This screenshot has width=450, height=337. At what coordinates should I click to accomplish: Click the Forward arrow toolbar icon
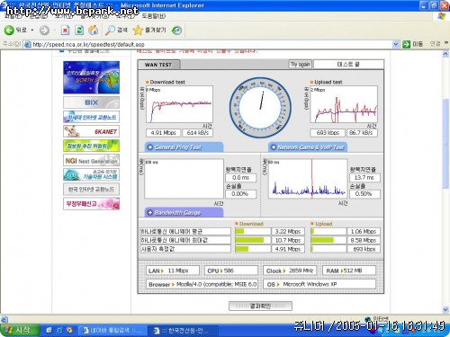point(44,31)
